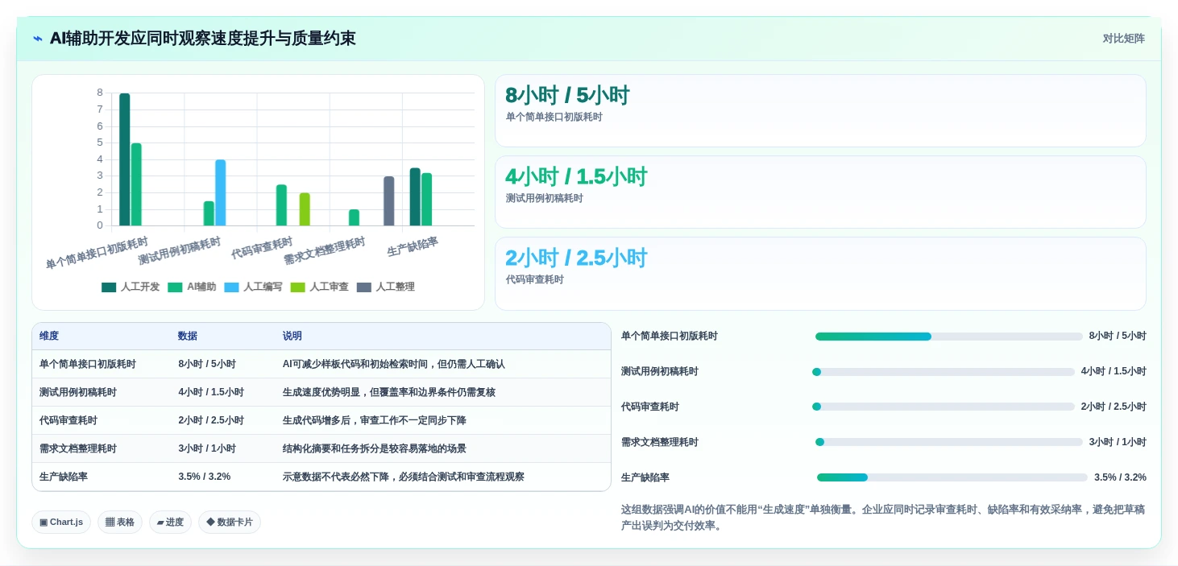Click the 说明 column header

tap(292, 336)
